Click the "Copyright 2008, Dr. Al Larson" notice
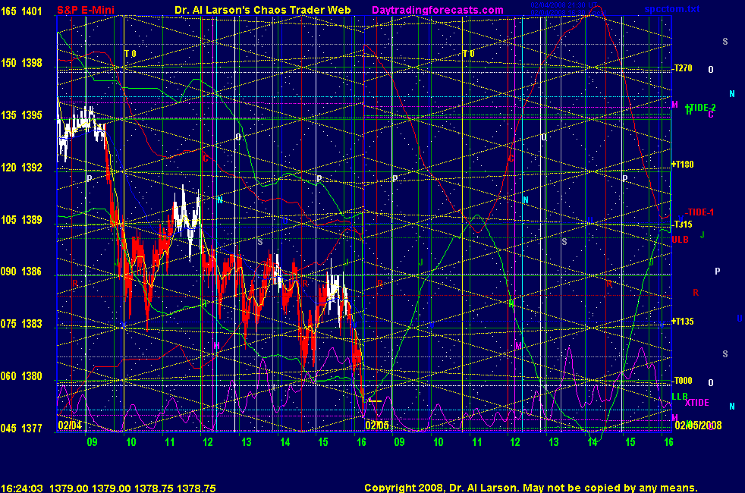The image size is (745, 493). tap(442, 488)
